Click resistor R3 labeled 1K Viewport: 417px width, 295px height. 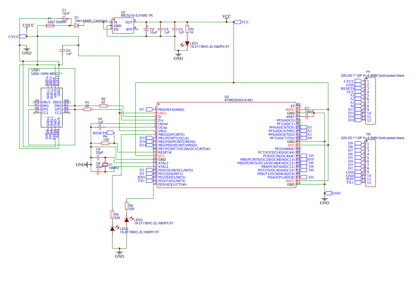coord(187,30)
